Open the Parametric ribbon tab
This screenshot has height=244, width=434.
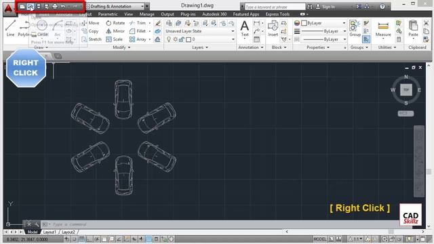[x=108, y=14]
